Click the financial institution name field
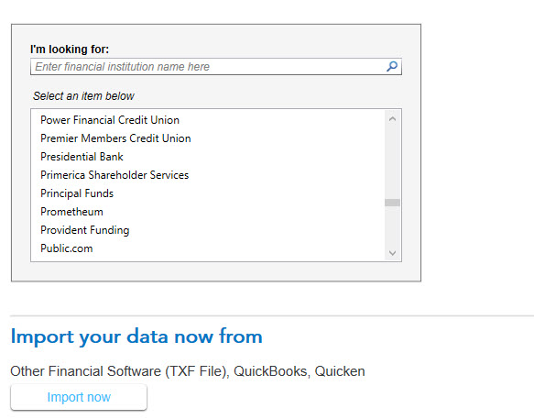Viewport: 534px width, 419px height. [x=216, y=67]
